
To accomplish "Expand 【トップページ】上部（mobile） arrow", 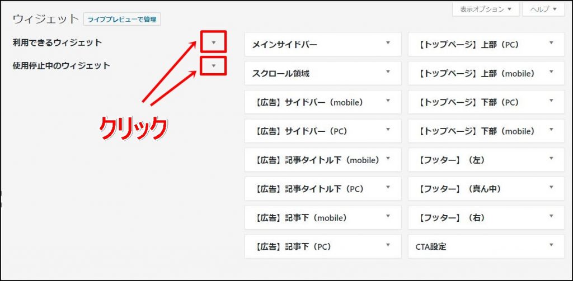I will click(x=551, y=72).
